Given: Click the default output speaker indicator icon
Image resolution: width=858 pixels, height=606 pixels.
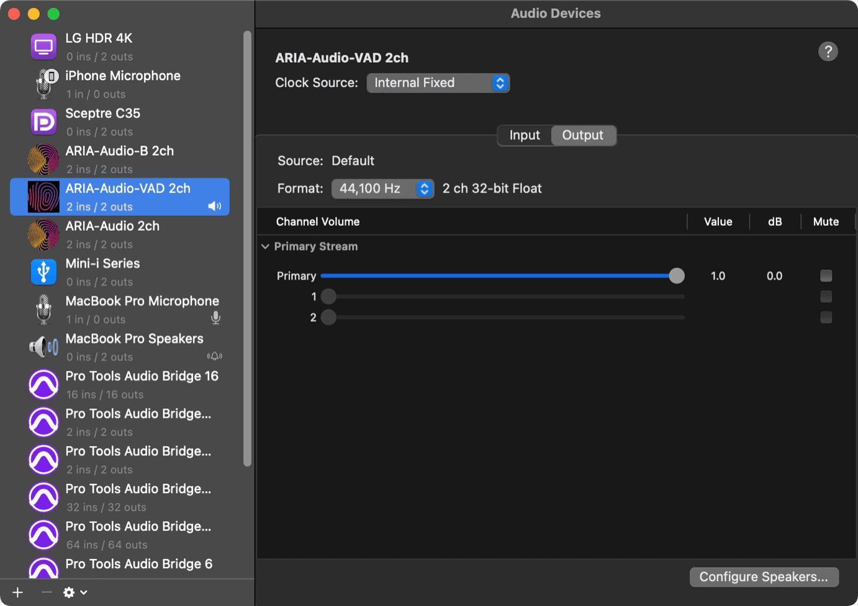Looking at the screenshot, I should [x=215, y=207].
